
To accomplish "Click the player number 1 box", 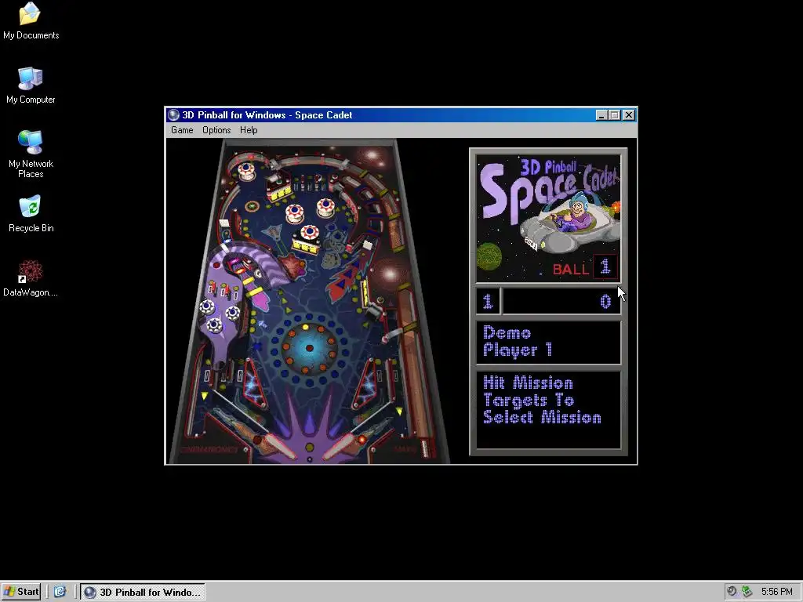I will coord(488,302).
